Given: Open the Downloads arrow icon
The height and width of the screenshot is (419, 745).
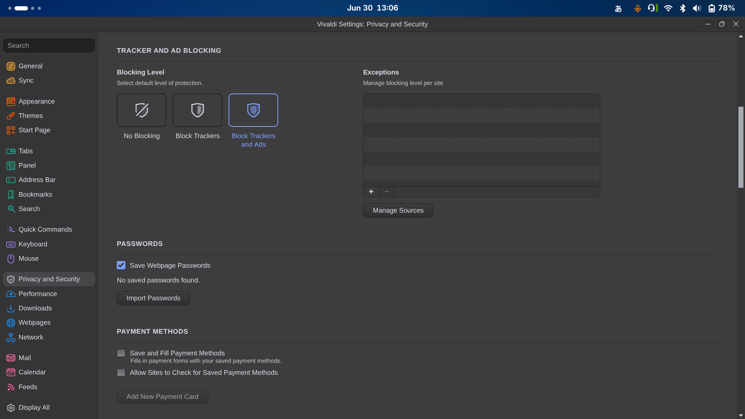Looking at the screenshot, I should (x=11, y=308).
